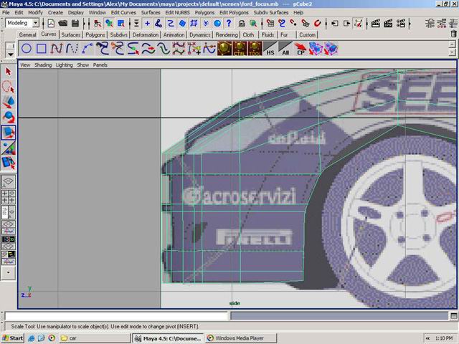Switch to four view layout
Screen dimensions: 459x344
[9, 197]
